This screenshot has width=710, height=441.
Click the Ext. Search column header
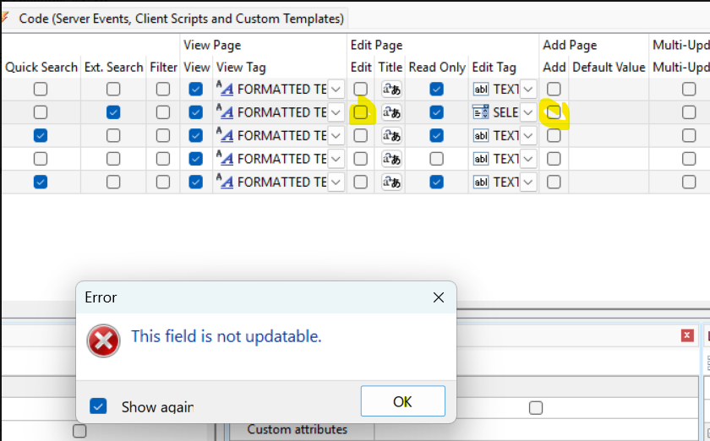pos(113,68)
